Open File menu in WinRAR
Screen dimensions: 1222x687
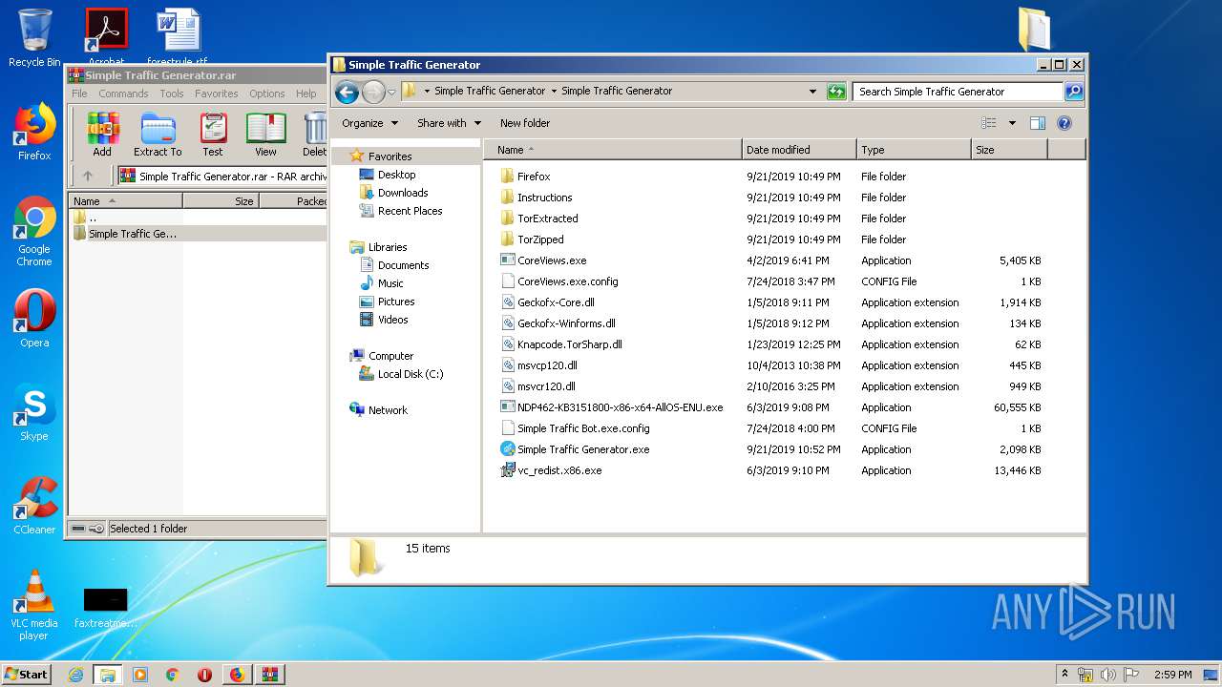click(x=79, y=94)
